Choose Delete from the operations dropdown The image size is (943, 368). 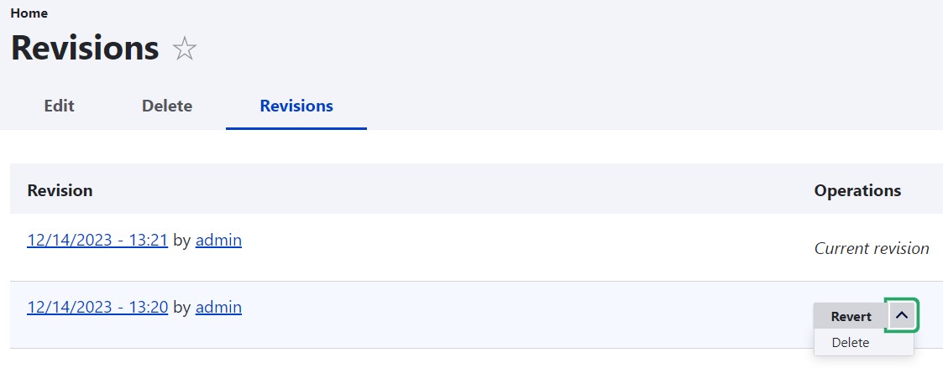click(x=850, y=342)
